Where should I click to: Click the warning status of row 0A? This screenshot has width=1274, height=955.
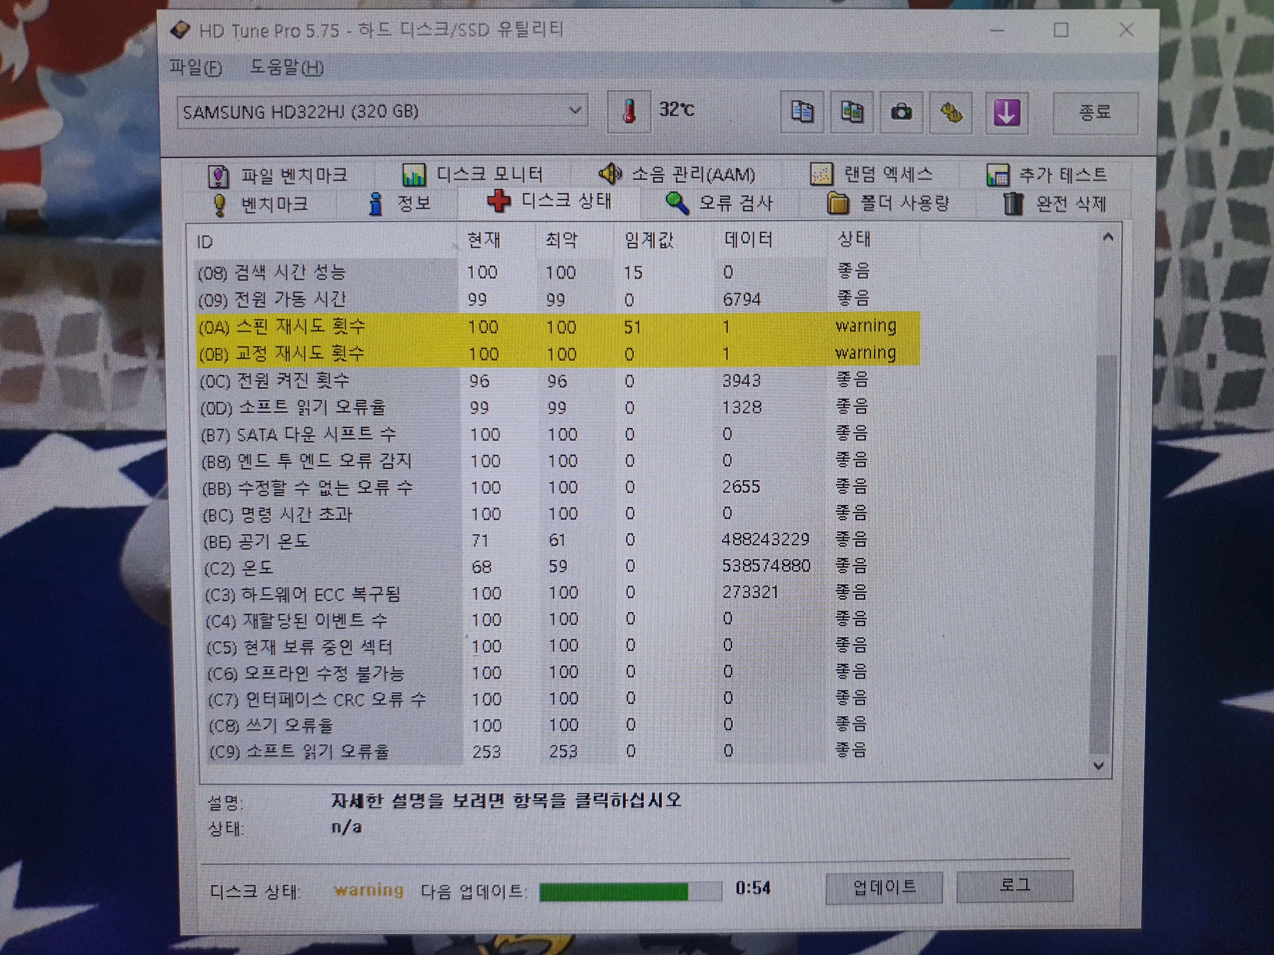(x=866, y=326)
